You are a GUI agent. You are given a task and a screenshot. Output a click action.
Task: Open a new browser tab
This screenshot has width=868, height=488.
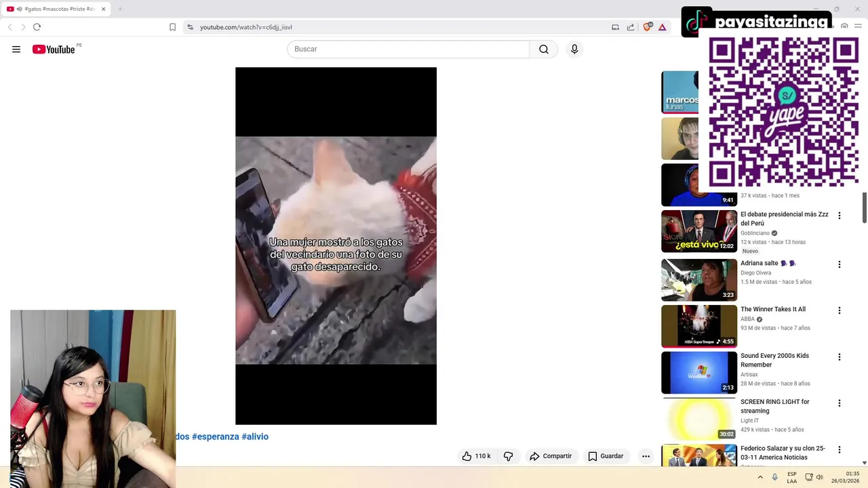pos(120,9)
